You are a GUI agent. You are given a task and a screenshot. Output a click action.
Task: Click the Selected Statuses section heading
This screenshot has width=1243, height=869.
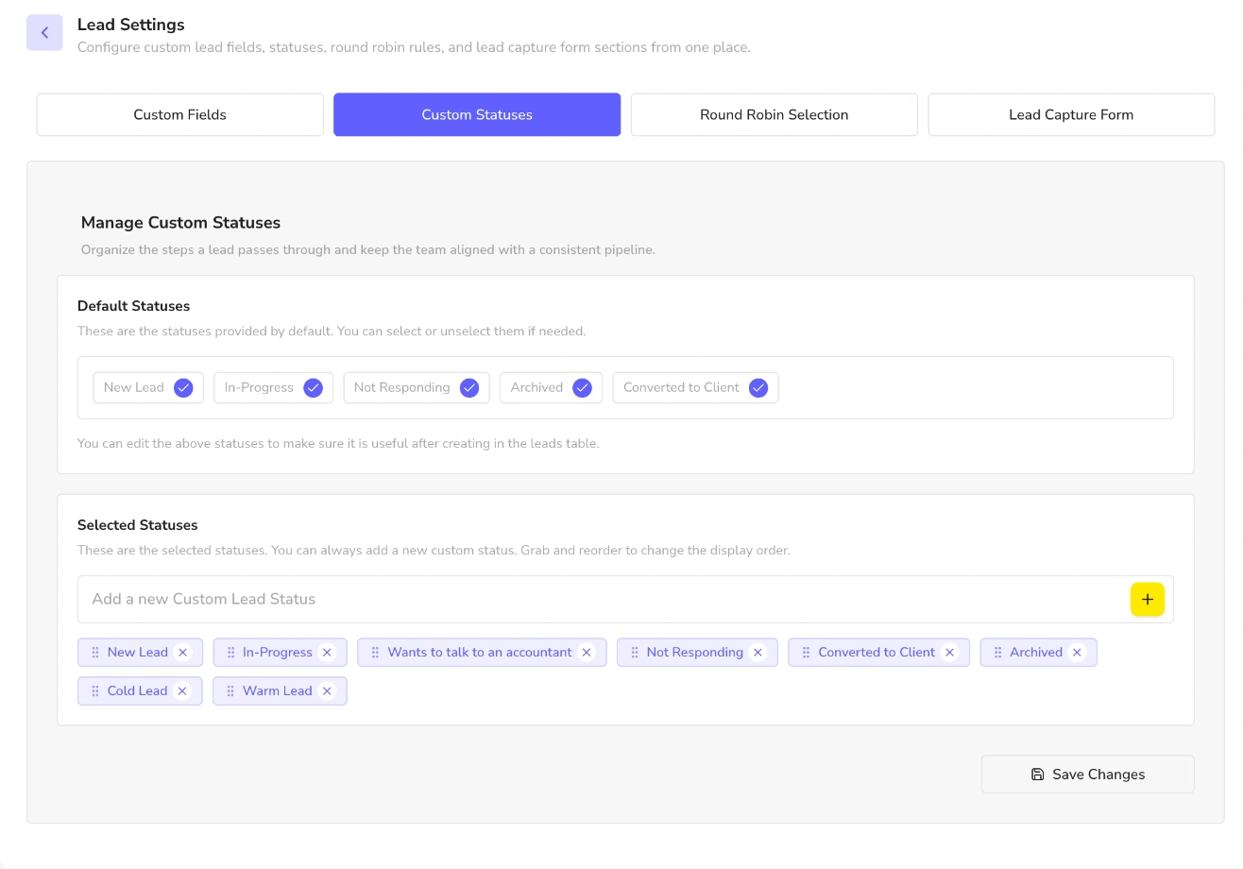click(138, 525)
